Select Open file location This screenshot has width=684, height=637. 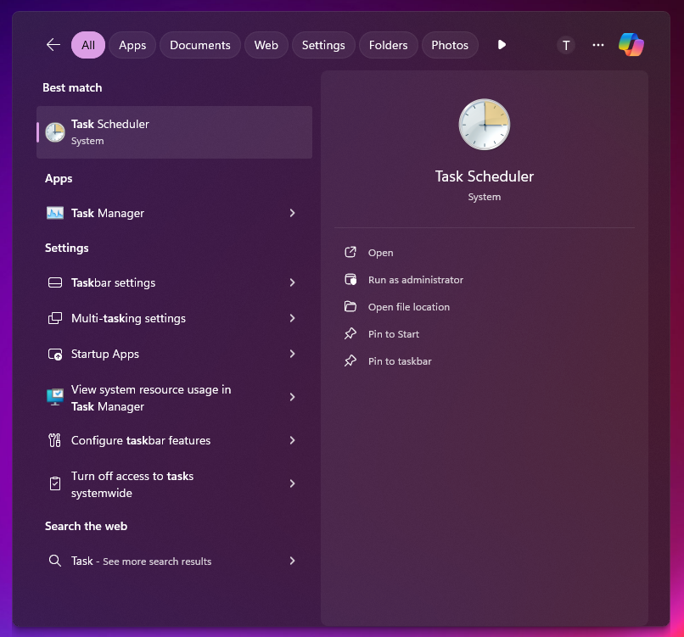click(408, 307)
